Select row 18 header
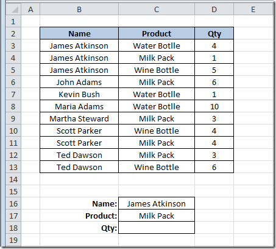The width and height of the screenshot is (276, 249). pyautogui.click(x=13, y=228)
